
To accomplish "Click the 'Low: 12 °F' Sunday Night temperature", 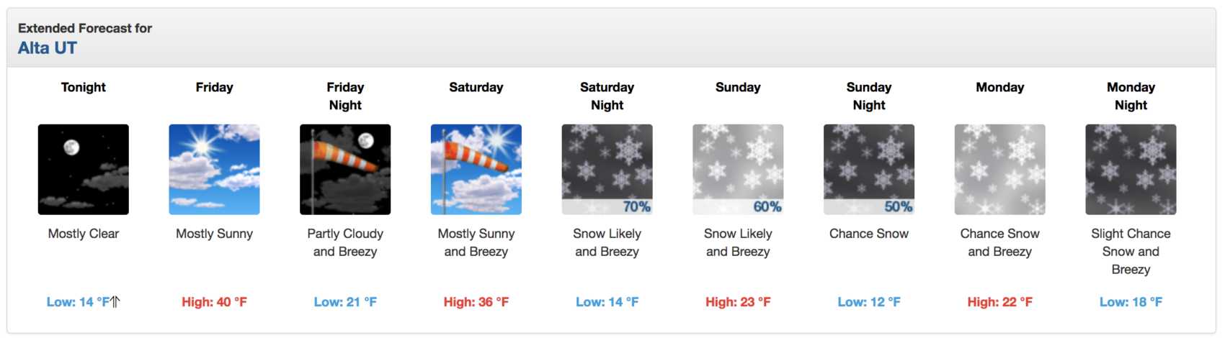I will (x=869, y=302).
